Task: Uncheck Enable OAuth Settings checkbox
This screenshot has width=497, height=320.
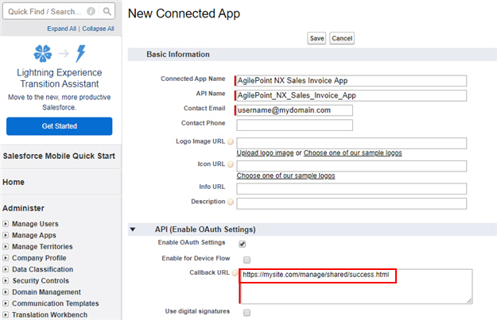Action: click(x=243, y=244)
